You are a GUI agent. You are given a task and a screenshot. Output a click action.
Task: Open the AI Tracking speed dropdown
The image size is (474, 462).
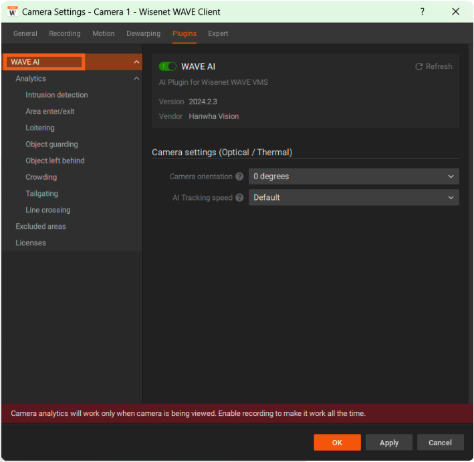(354, 197)
